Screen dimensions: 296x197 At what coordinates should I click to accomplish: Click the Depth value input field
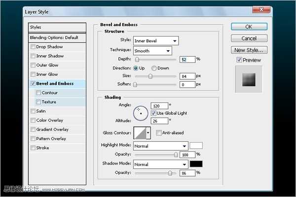[x=186, y=59]
